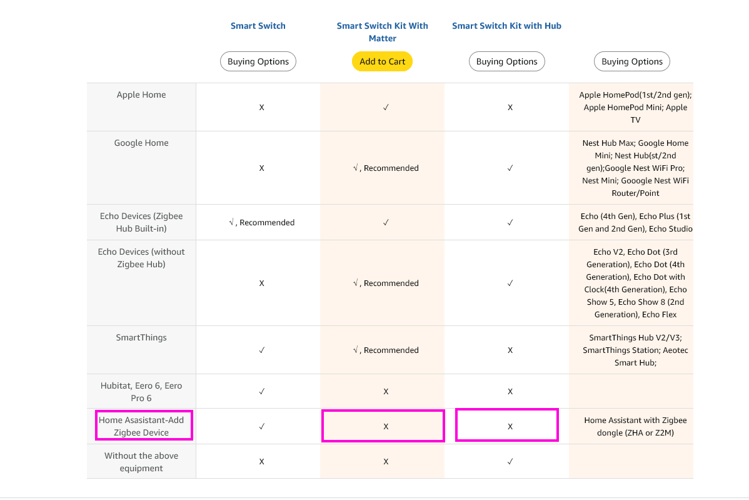Viewport: 749px width, 500px height.
Task: Open the "Smart Switch" product heading link
Action: coord(258,26)
